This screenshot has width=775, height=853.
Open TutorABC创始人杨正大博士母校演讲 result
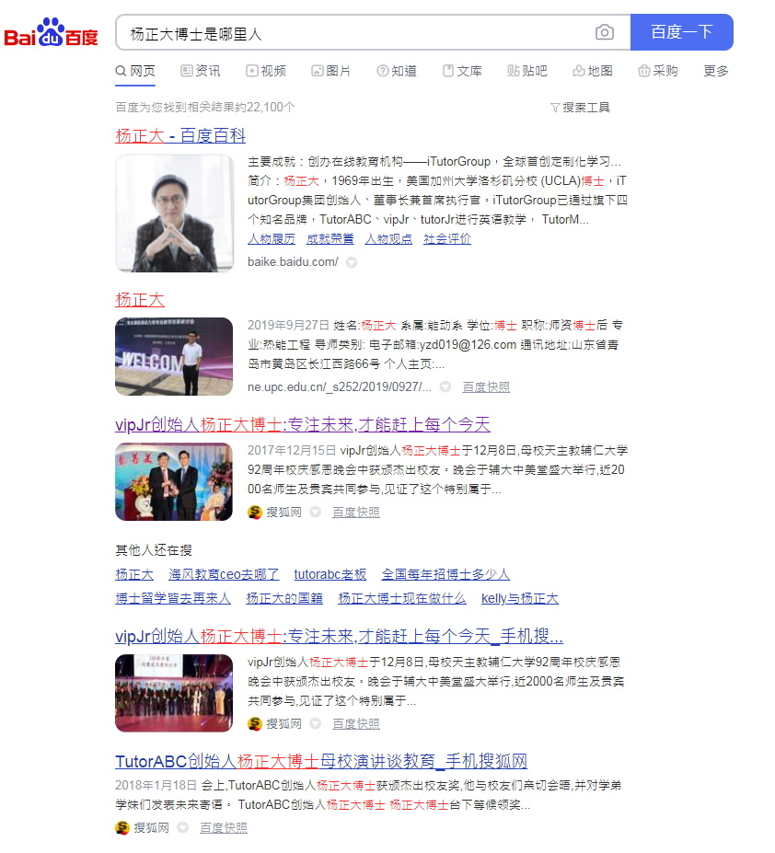(321, 761)
